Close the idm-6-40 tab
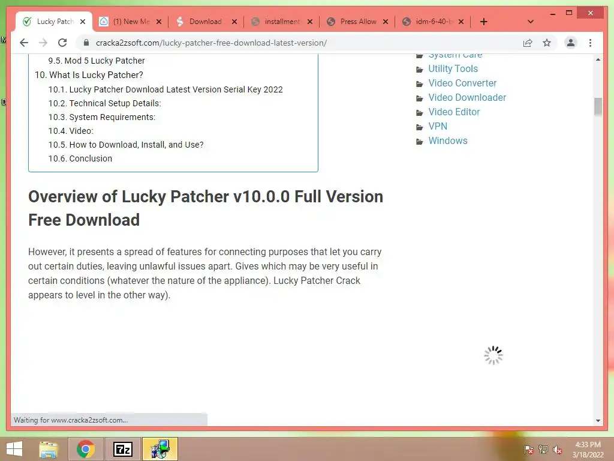 coord(461,22)
